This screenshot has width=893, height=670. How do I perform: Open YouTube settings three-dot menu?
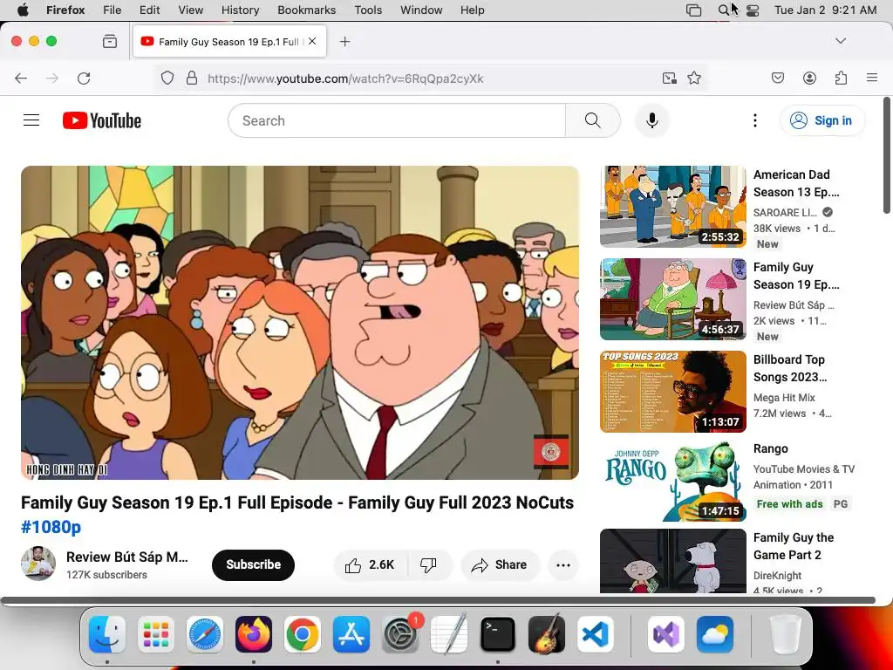tap(754, 120)
